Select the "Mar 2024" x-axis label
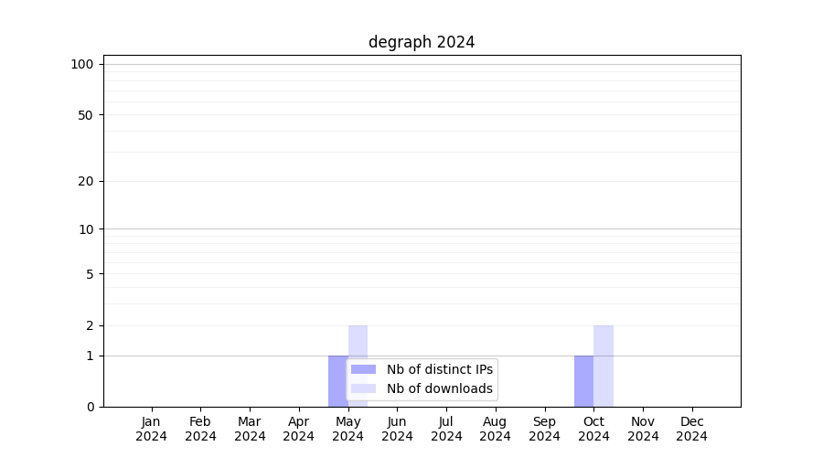Viewport: 823px width, 457px height. click(250, 429)
